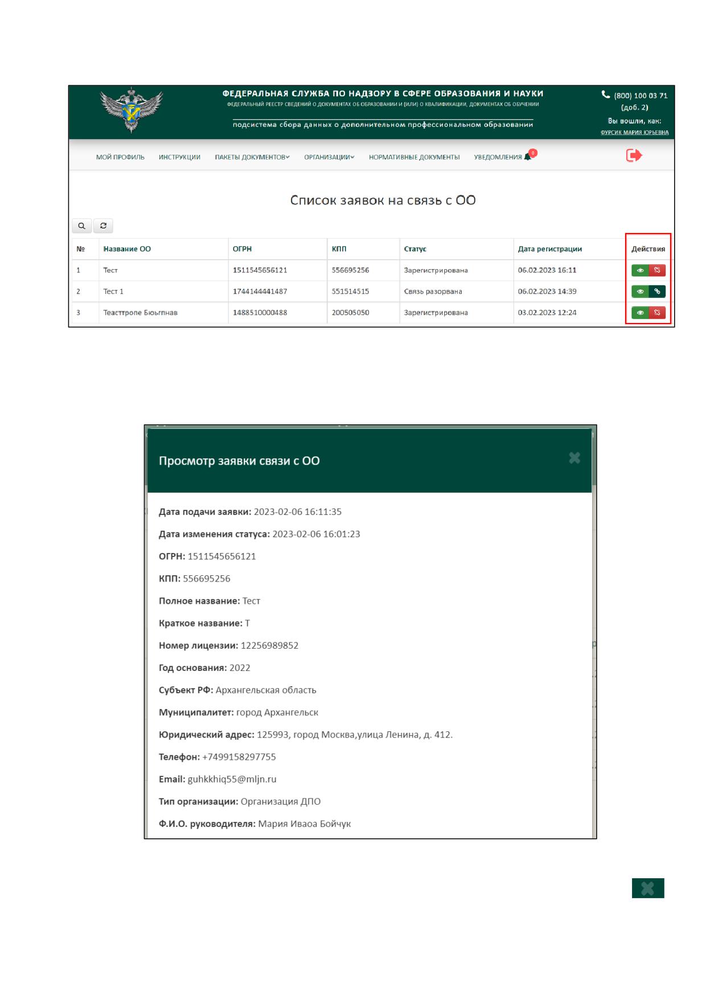
Task: Break the link for row Тест (red icon)
Action: pyautogui.click(x=657, y=271)
